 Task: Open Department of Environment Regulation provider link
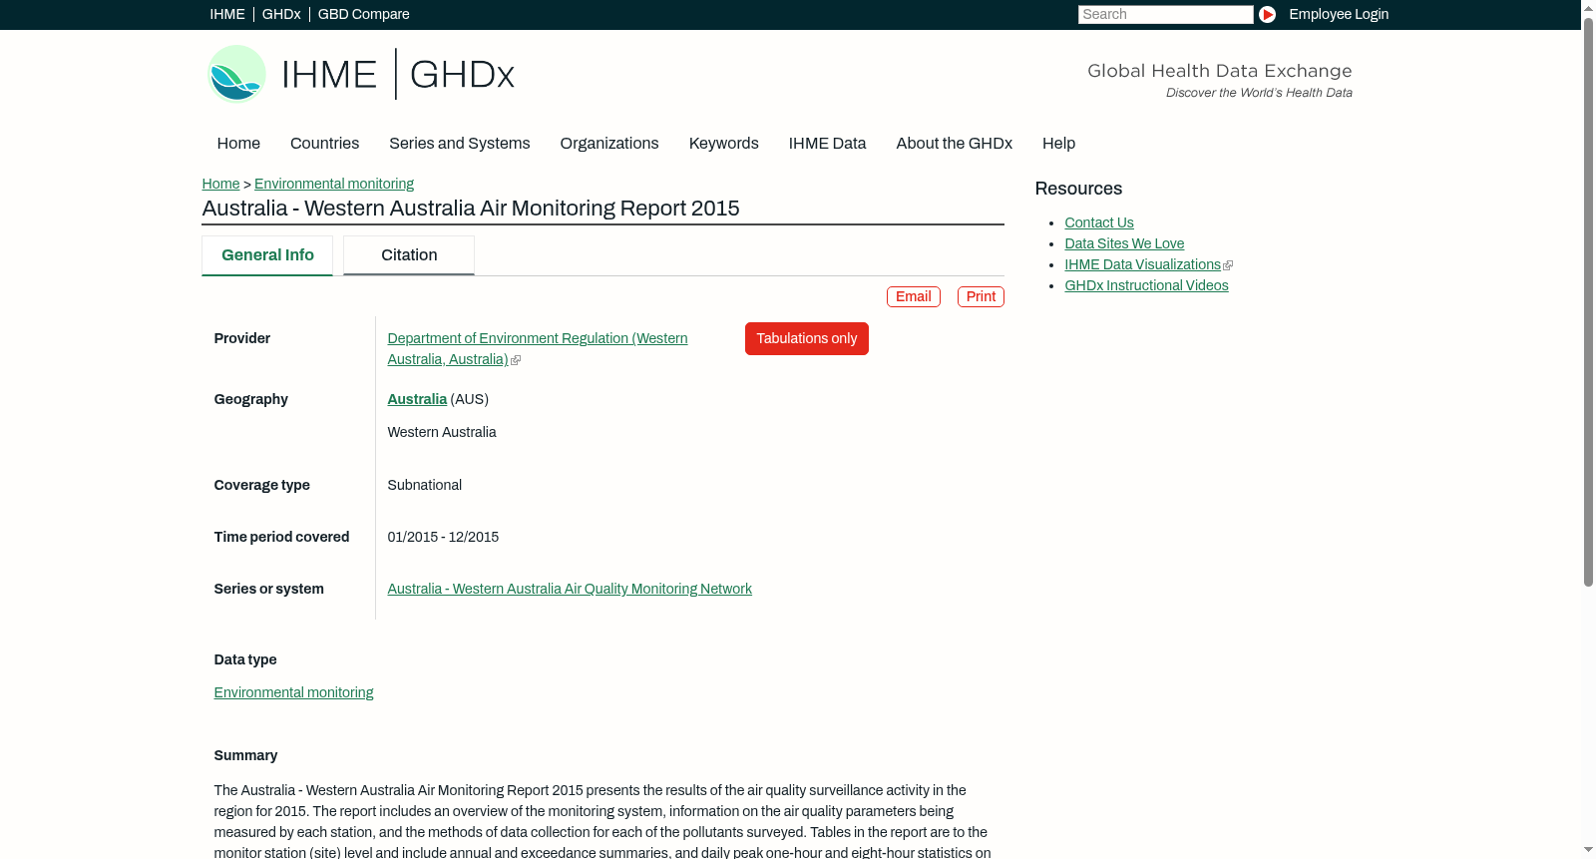point(538,349)
